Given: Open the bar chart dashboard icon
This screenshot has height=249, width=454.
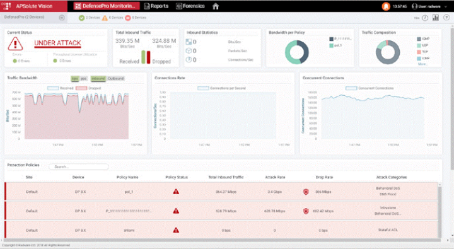Looking at the screenshot, I should [436, 18].
